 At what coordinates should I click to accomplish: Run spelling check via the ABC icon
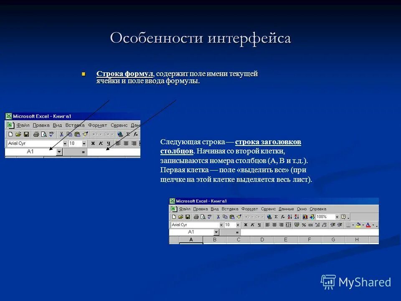210,216
